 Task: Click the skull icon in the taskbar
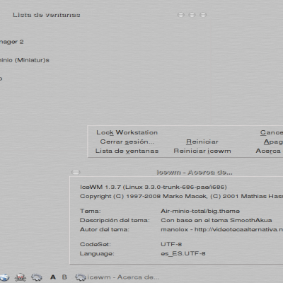(x=21, y=277)
